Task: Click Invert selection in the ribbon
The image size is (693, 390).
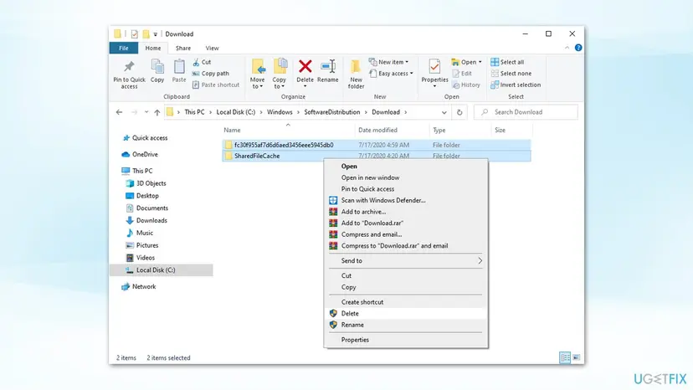Action: tap(516, 85)
